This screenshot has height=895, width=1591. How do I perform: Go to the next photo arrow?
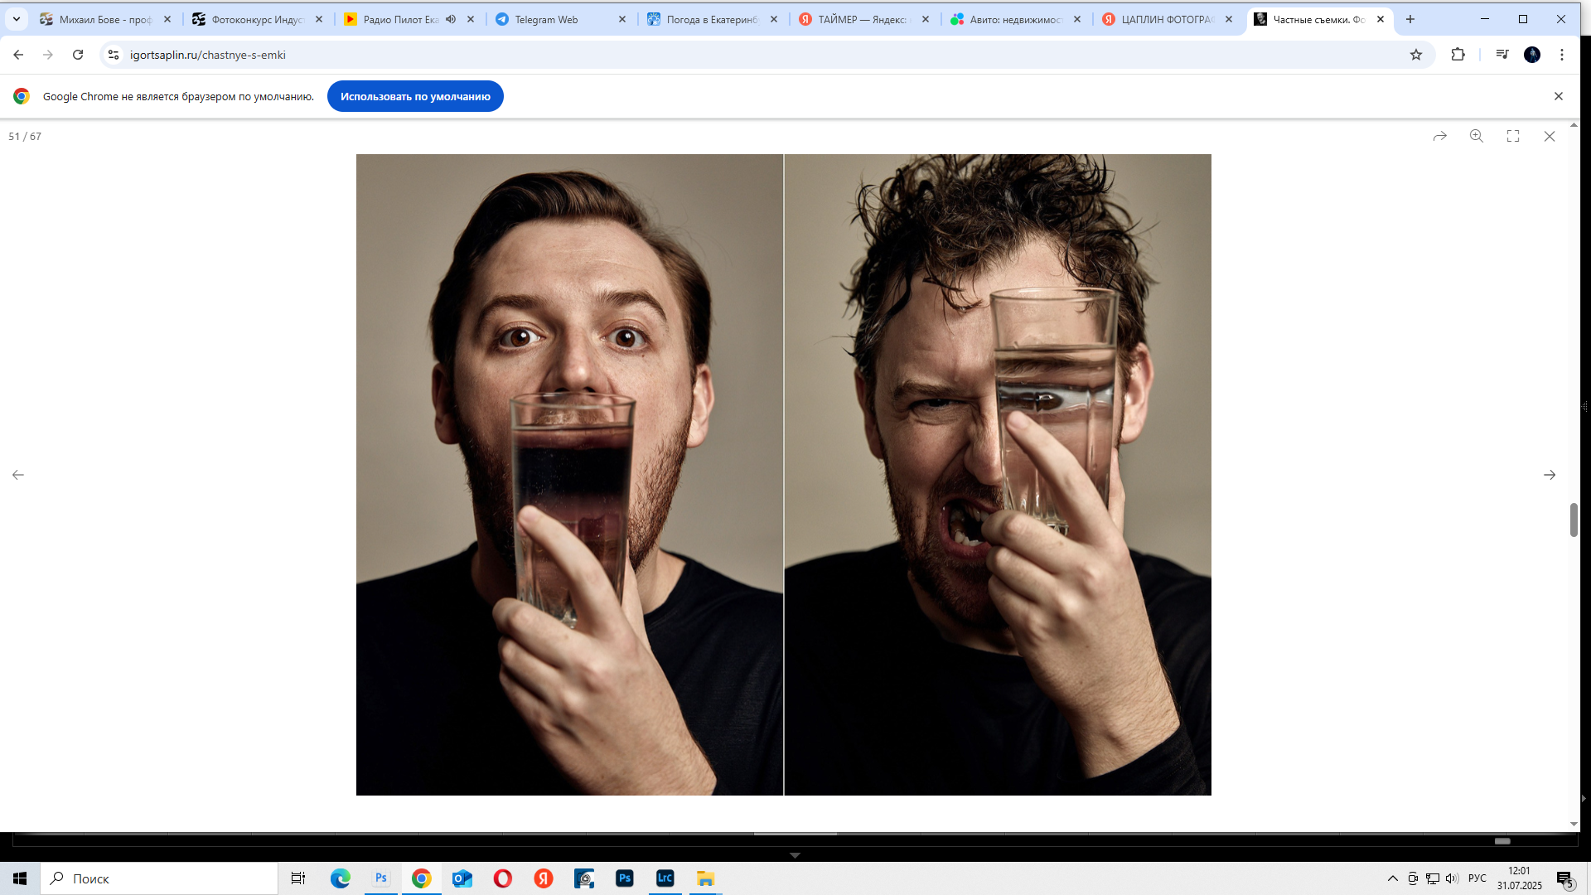(x=1550, y=475)
